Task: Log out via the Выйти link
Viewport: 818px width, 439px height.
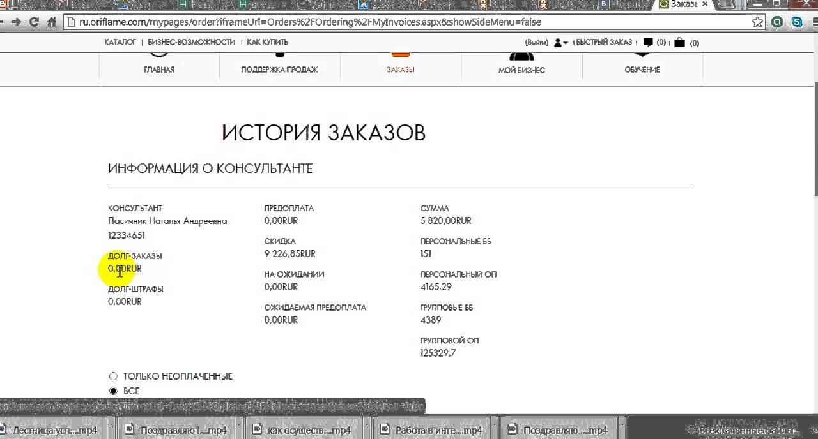Action: [x=536, y=42]
